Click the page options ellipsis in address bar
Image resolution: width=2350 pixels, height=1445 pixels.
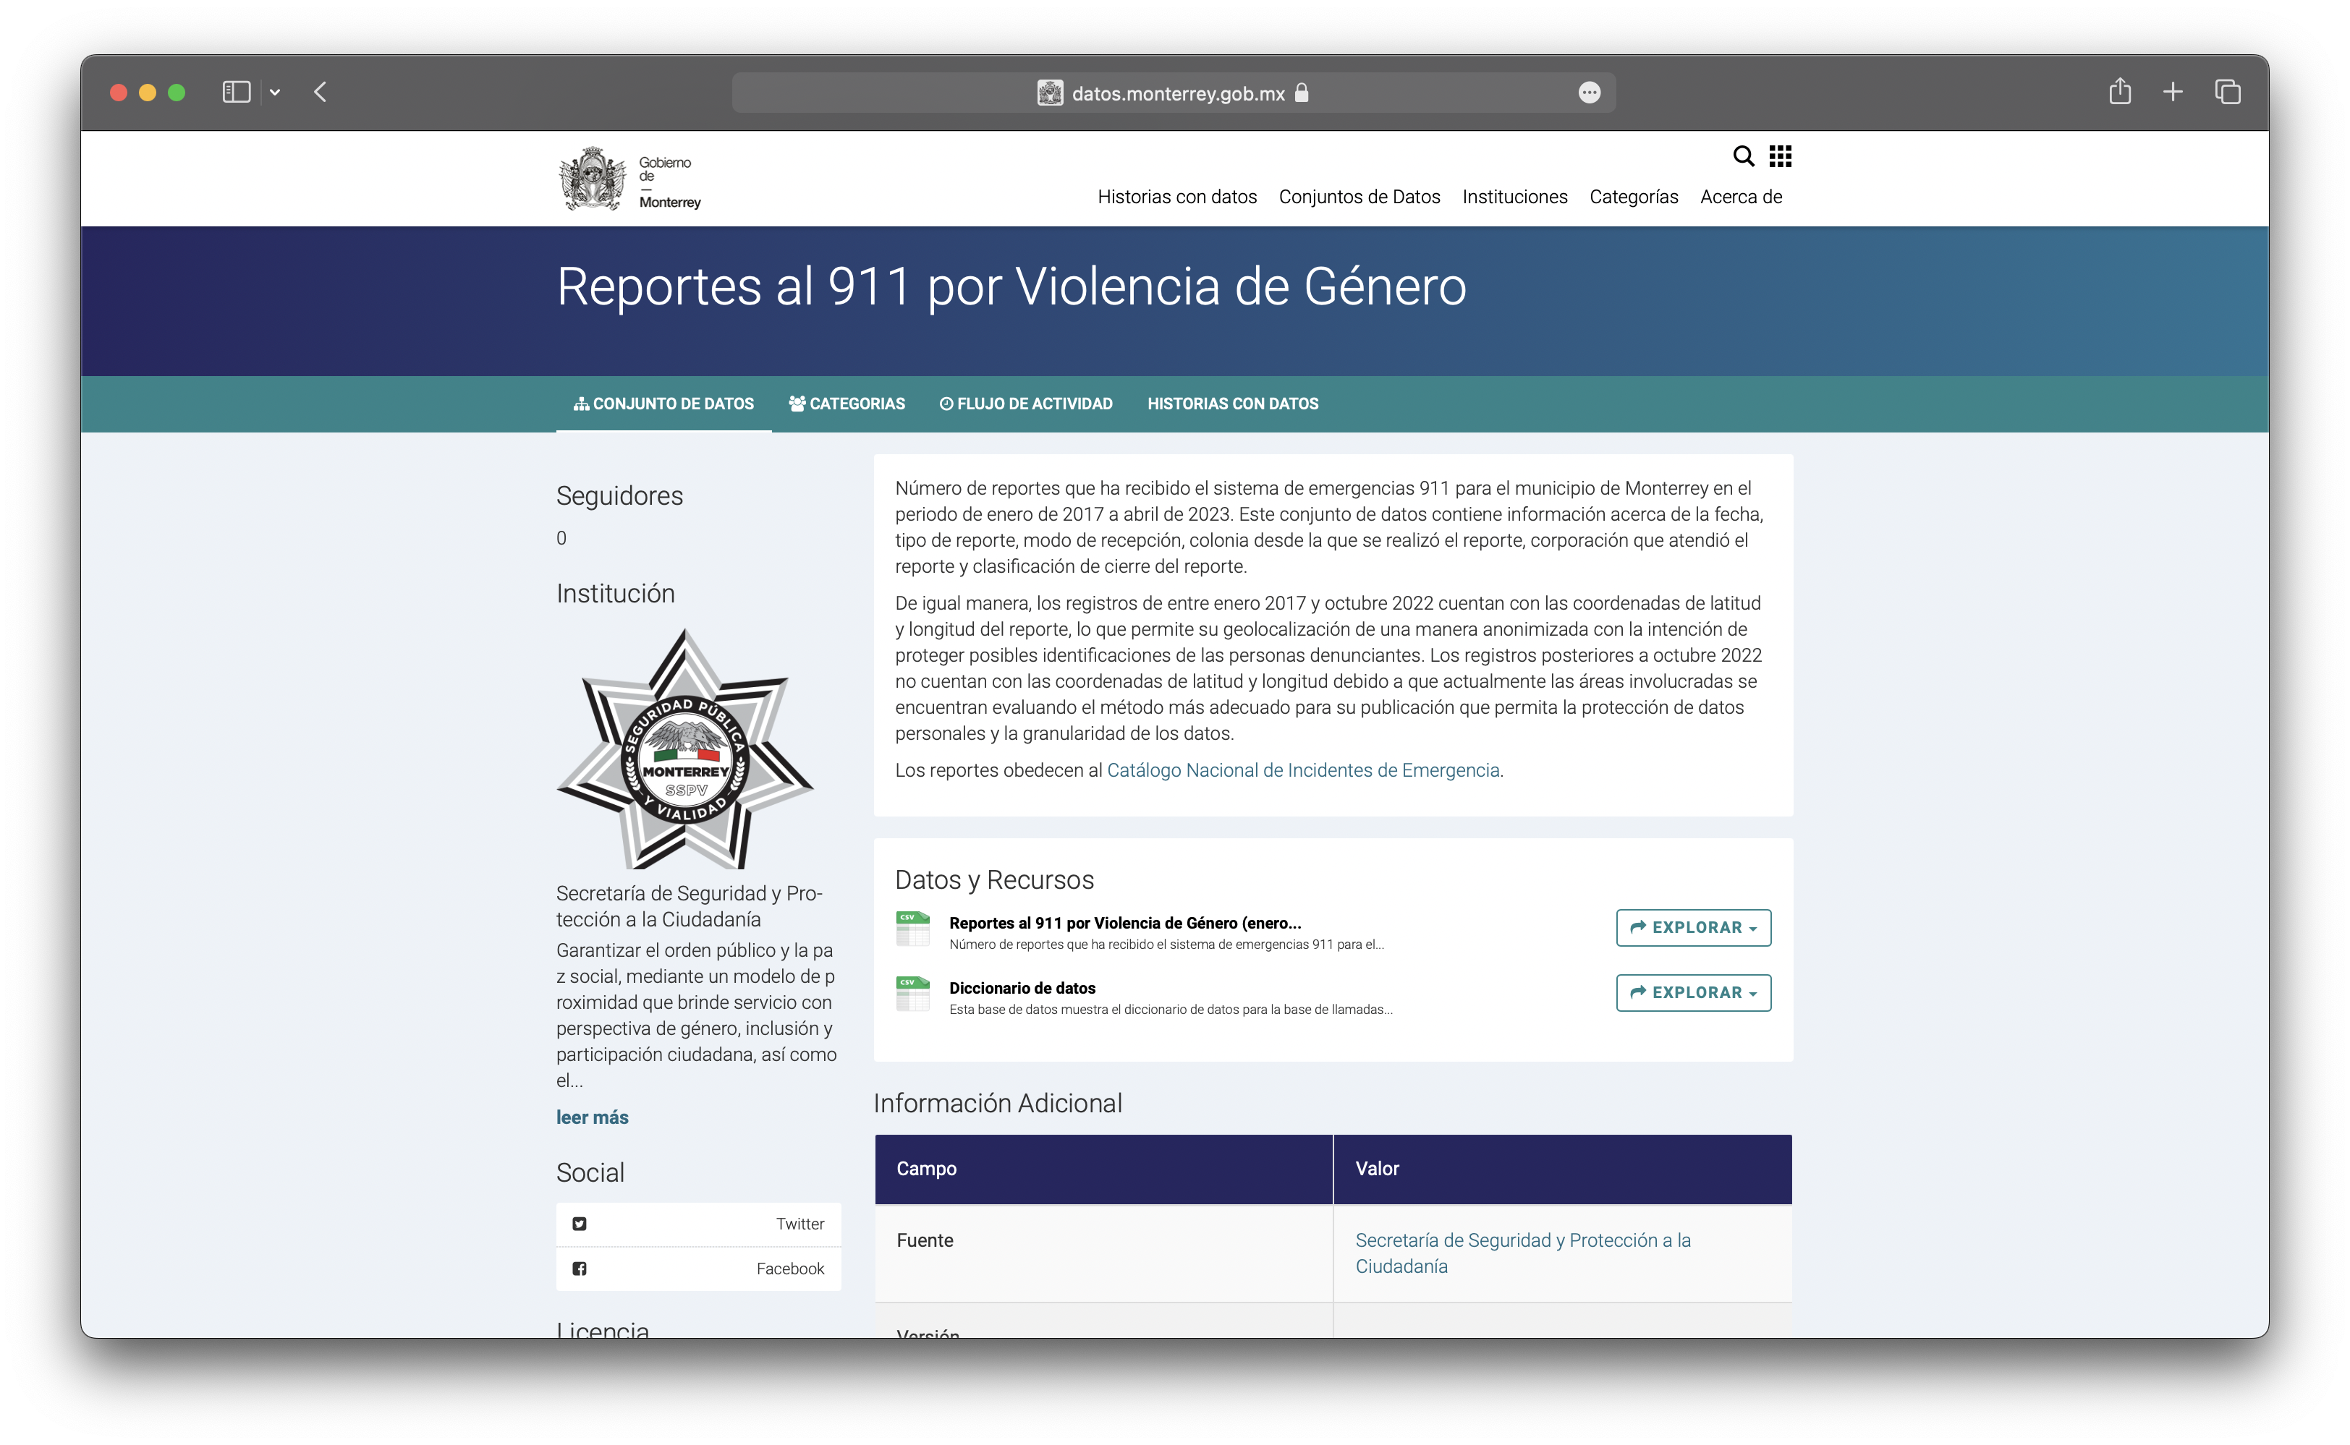(1589, 93)
